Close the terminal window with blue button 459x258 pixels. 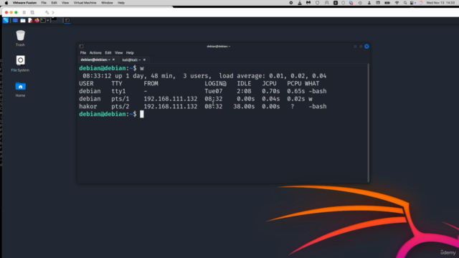pos(366,46)
